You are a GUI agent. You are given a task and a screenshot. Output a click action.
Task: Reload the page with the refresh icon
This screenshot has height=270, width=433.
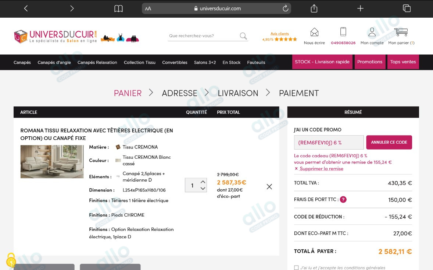click(285, 8)
